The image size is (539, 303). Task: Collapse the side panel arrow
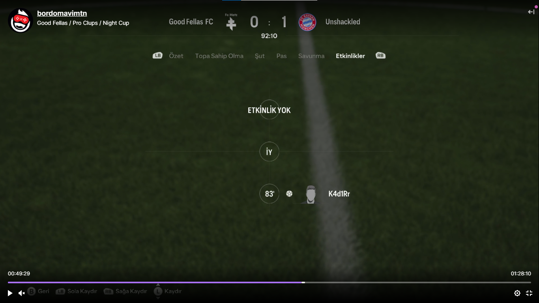pyautogui.click(x=531, y=12)
